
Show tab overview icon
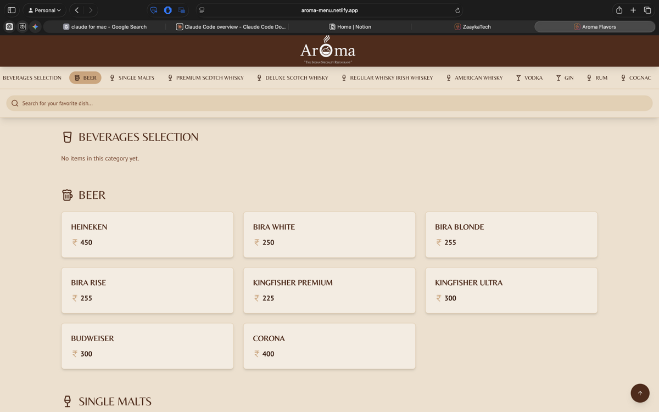point(647,10)
